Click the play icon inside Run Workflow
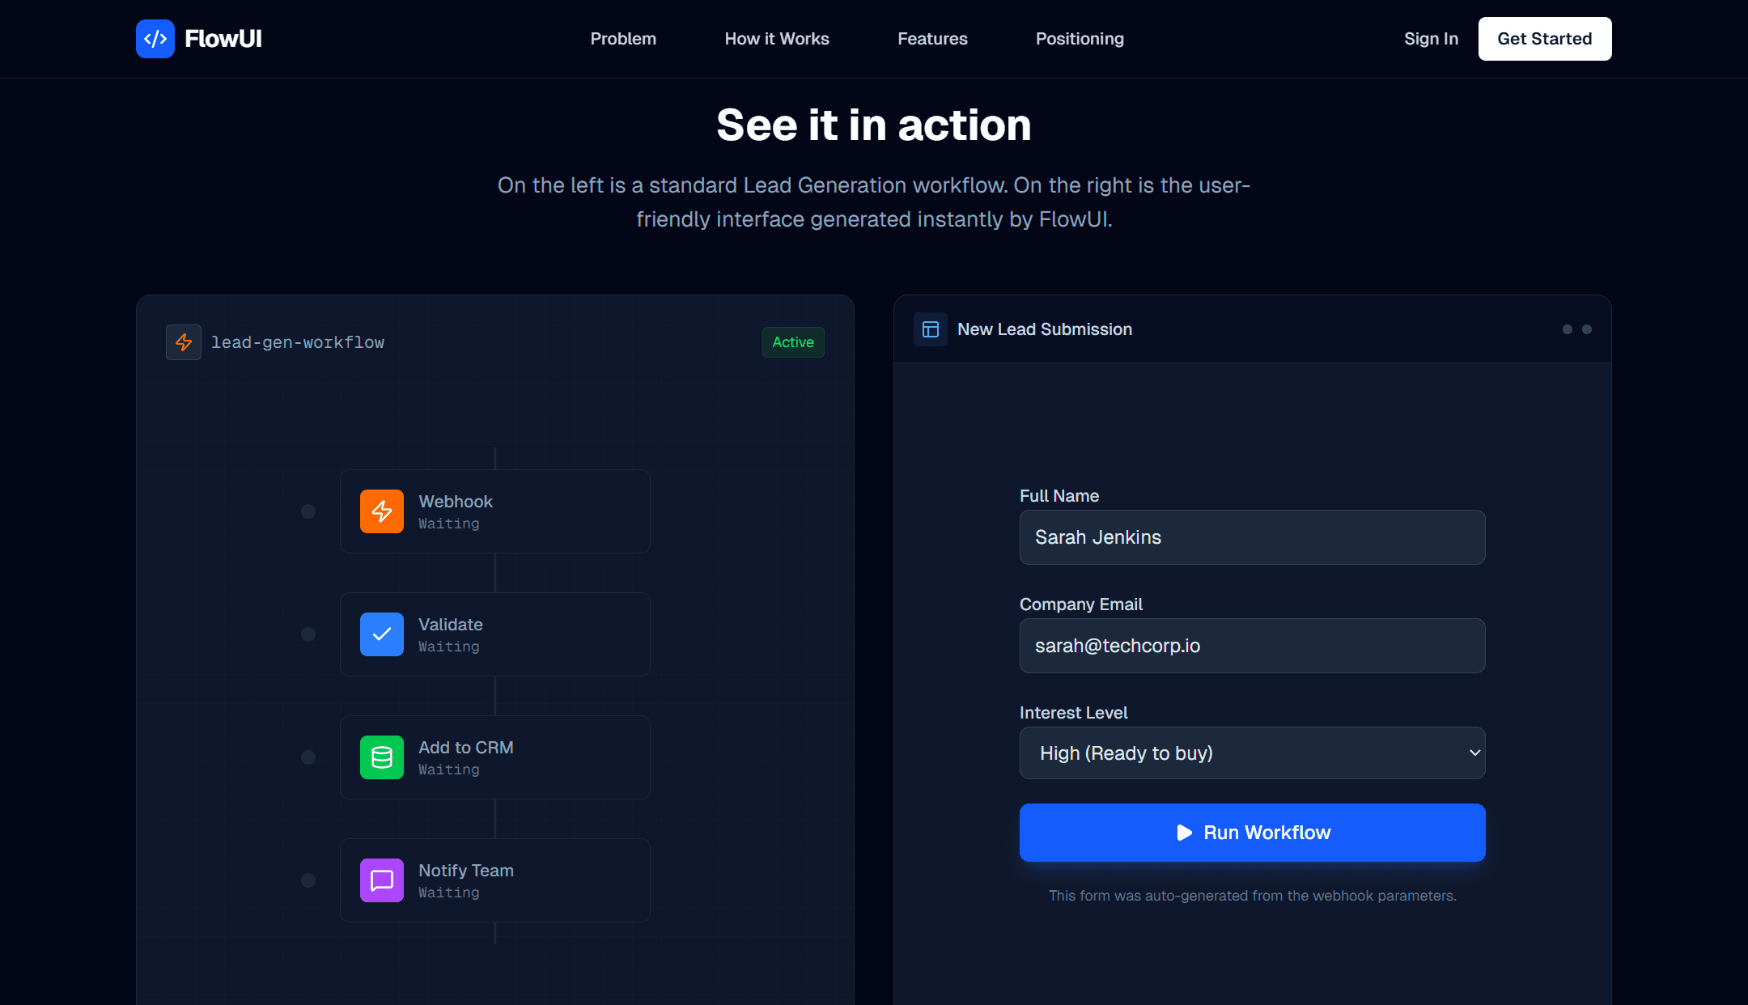 coord(1184,832)
